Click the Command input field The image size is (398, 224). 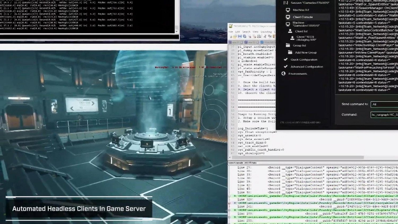[384, 115]
